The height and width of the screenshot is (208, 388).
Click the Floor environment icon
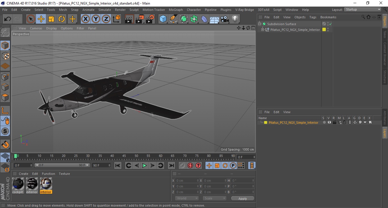[215, 19]
